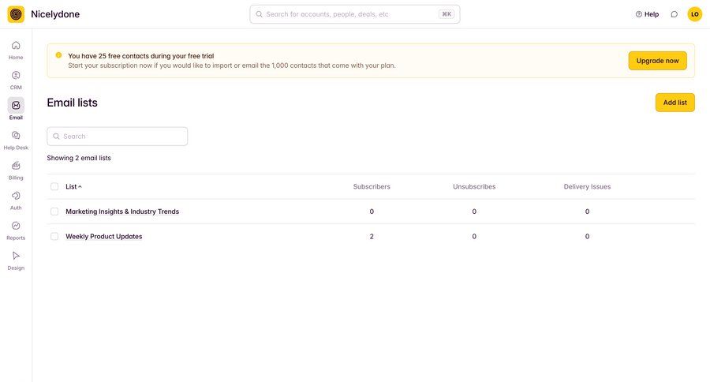Viewport: 710px width, 382px height.
Task: Click subscriber count 0 for Marketing Insights
Action: pyautogui.click(x=372, y=212)
